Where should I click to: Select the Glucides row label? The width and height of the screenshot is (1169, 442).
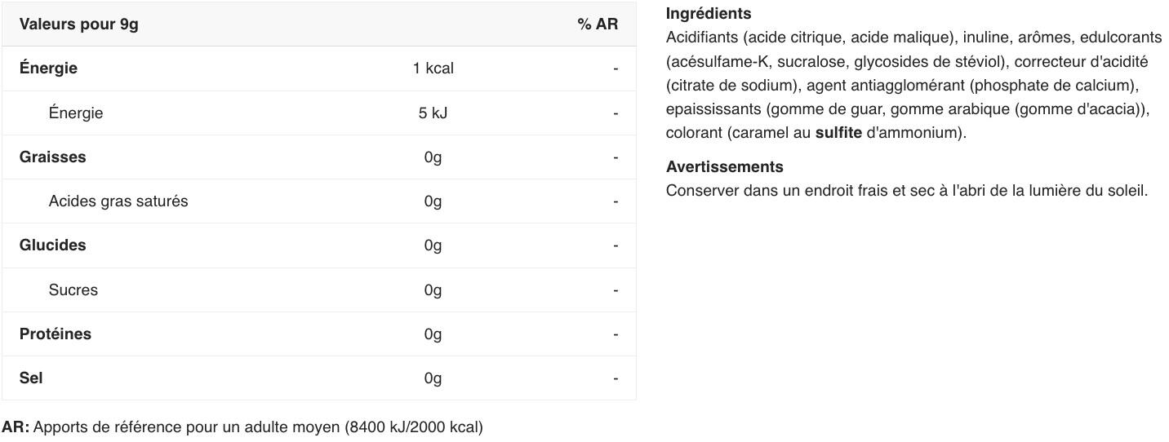coord(52,245)
